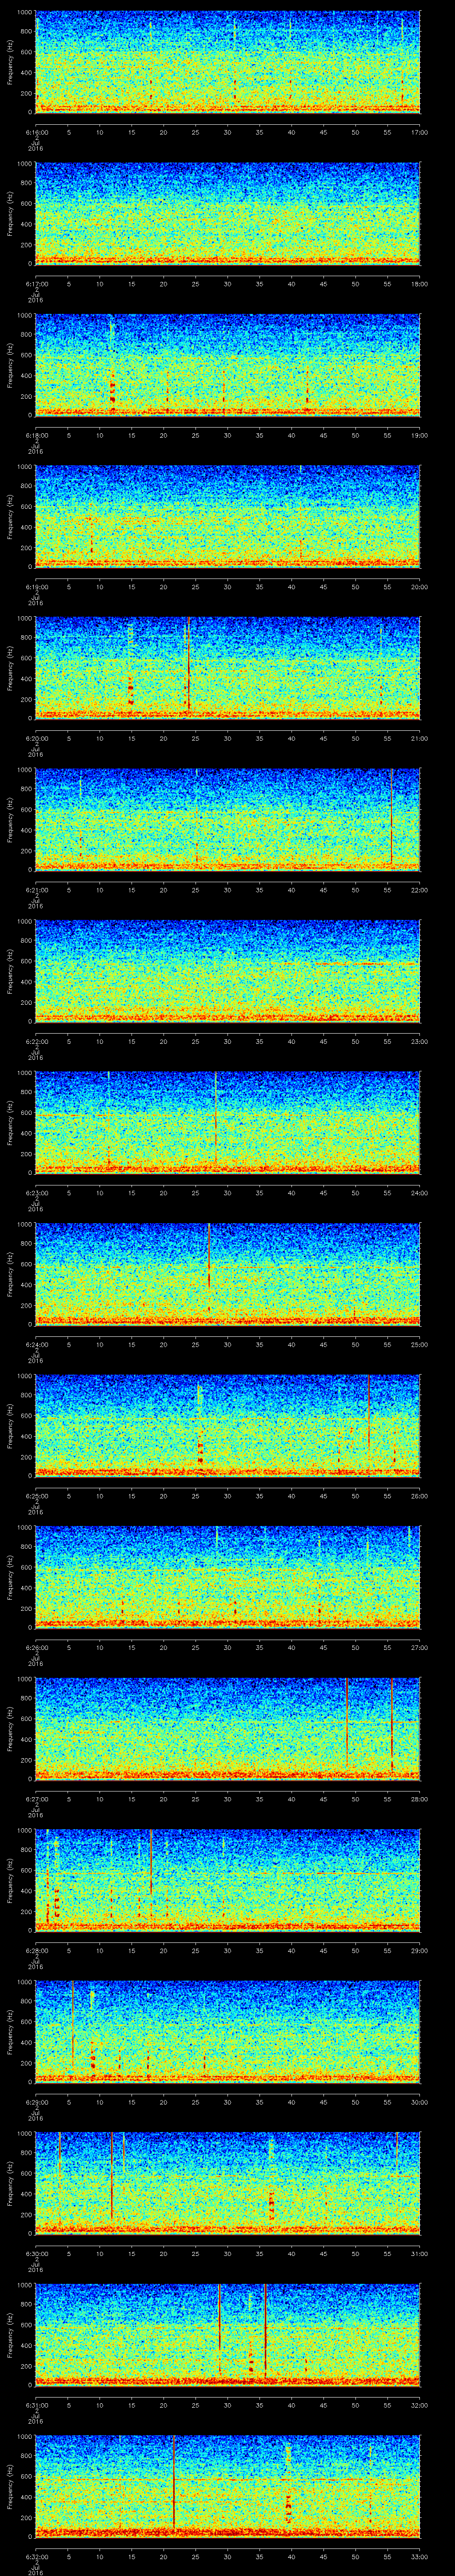Click the spectrogram plot beginning 6:27:00
Image resolution: width=455 pixels, height=2576 pixels.
(227, 1729)
